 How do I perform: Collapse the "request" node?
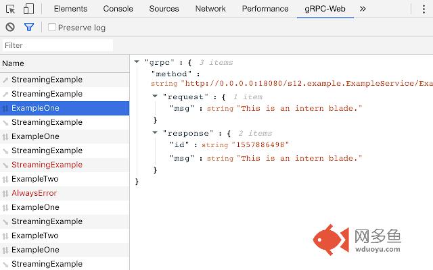[x=155, y=96]
